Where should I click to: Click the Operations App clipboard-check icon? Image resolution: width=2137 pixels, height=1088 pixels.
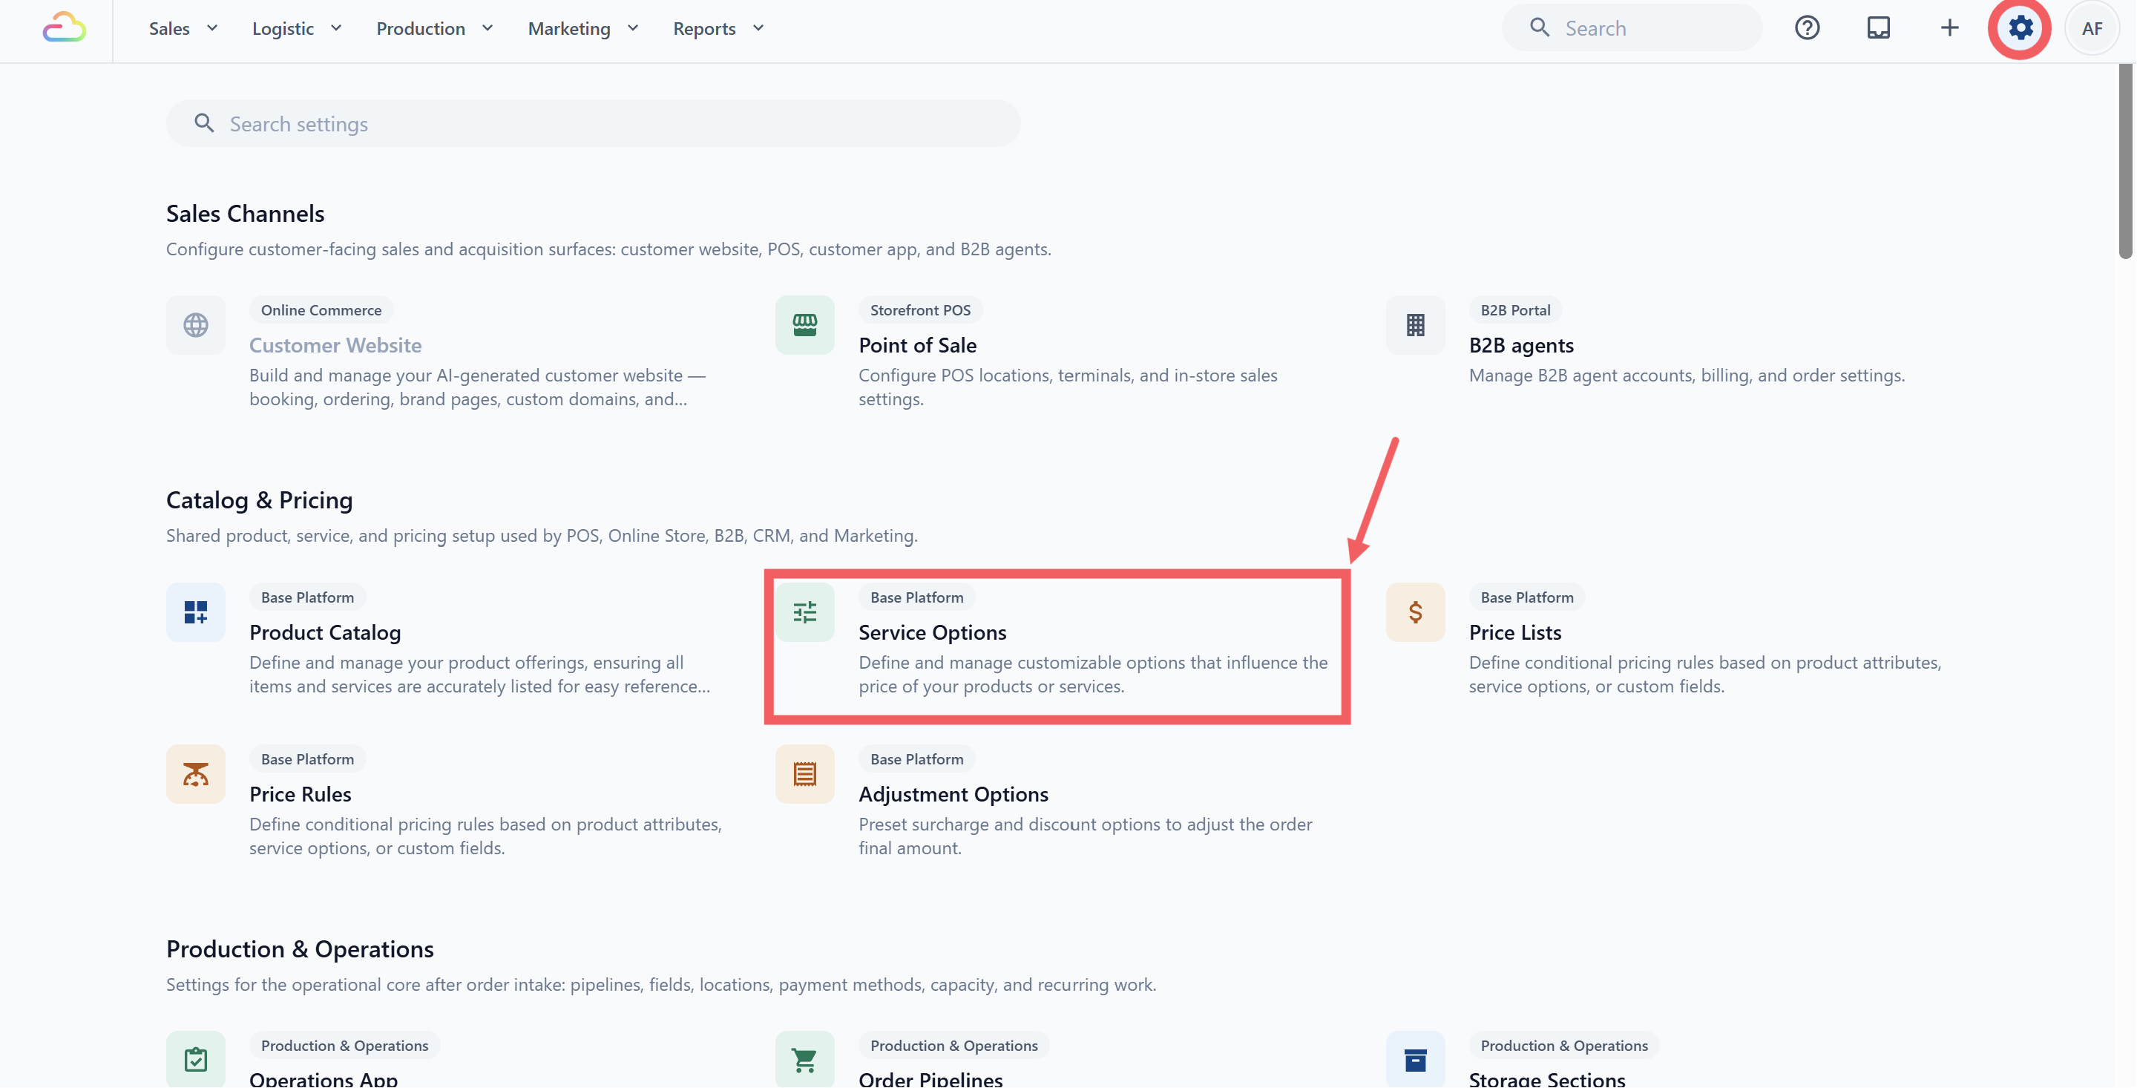coord(196,1059)
